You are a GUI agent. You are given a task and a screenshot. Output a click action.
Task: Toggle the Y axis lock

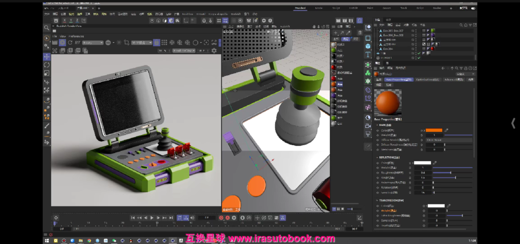tap(71, 20)
